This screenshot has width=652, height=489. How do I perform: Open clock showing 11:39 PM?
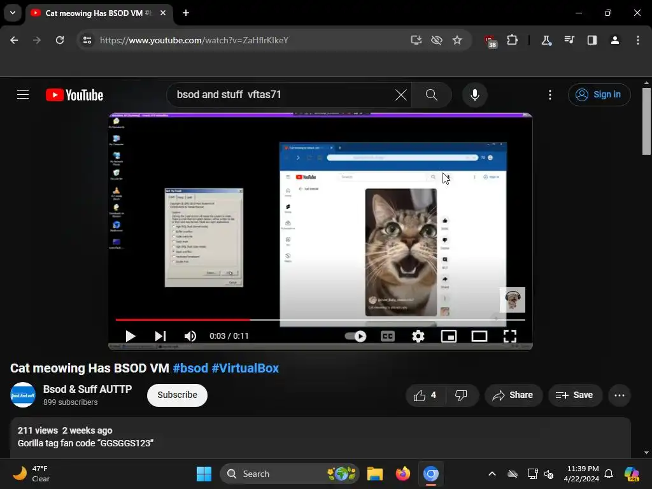click(x=581, y=474)
